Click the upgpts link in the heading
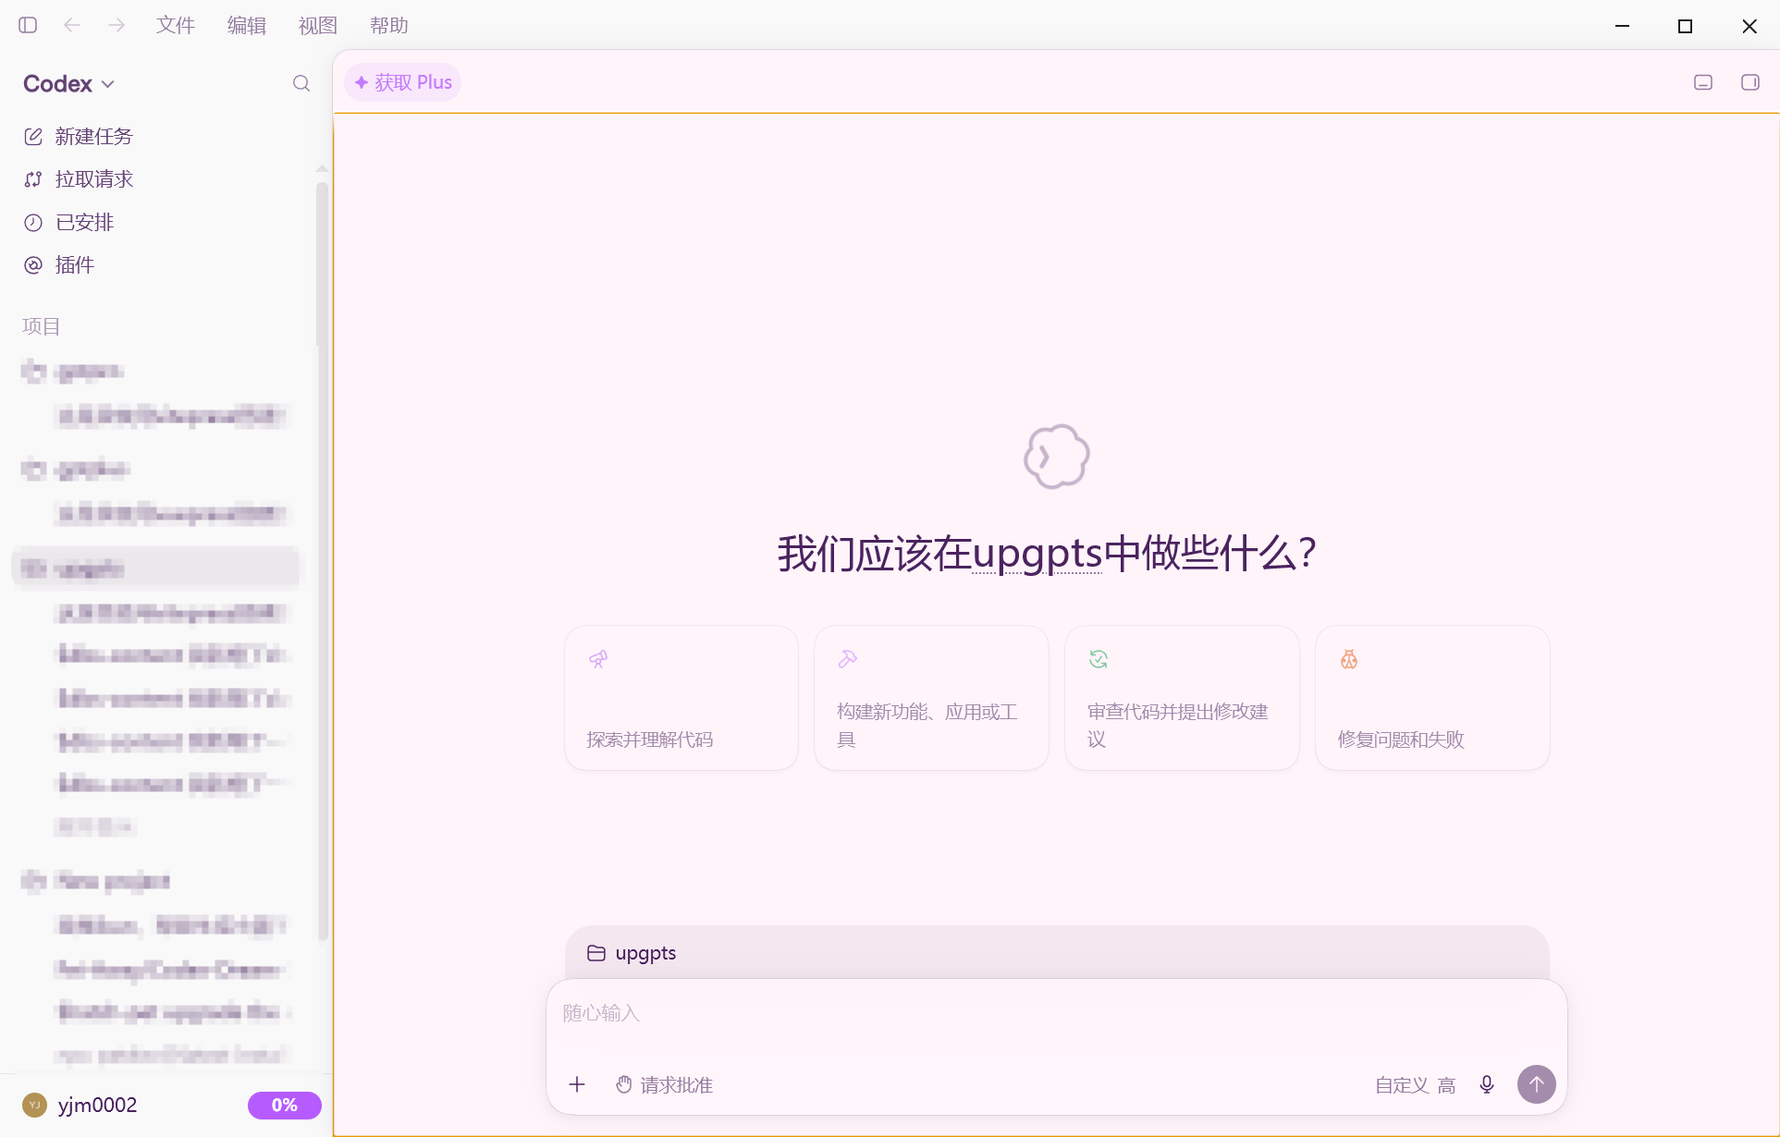1780x1137 pixels. tap(1037, 554)
